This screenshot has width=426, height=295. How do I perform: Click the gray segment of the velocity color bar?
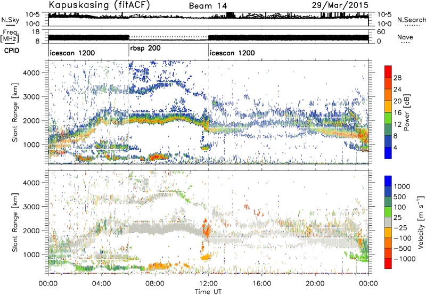coord(388,222)
